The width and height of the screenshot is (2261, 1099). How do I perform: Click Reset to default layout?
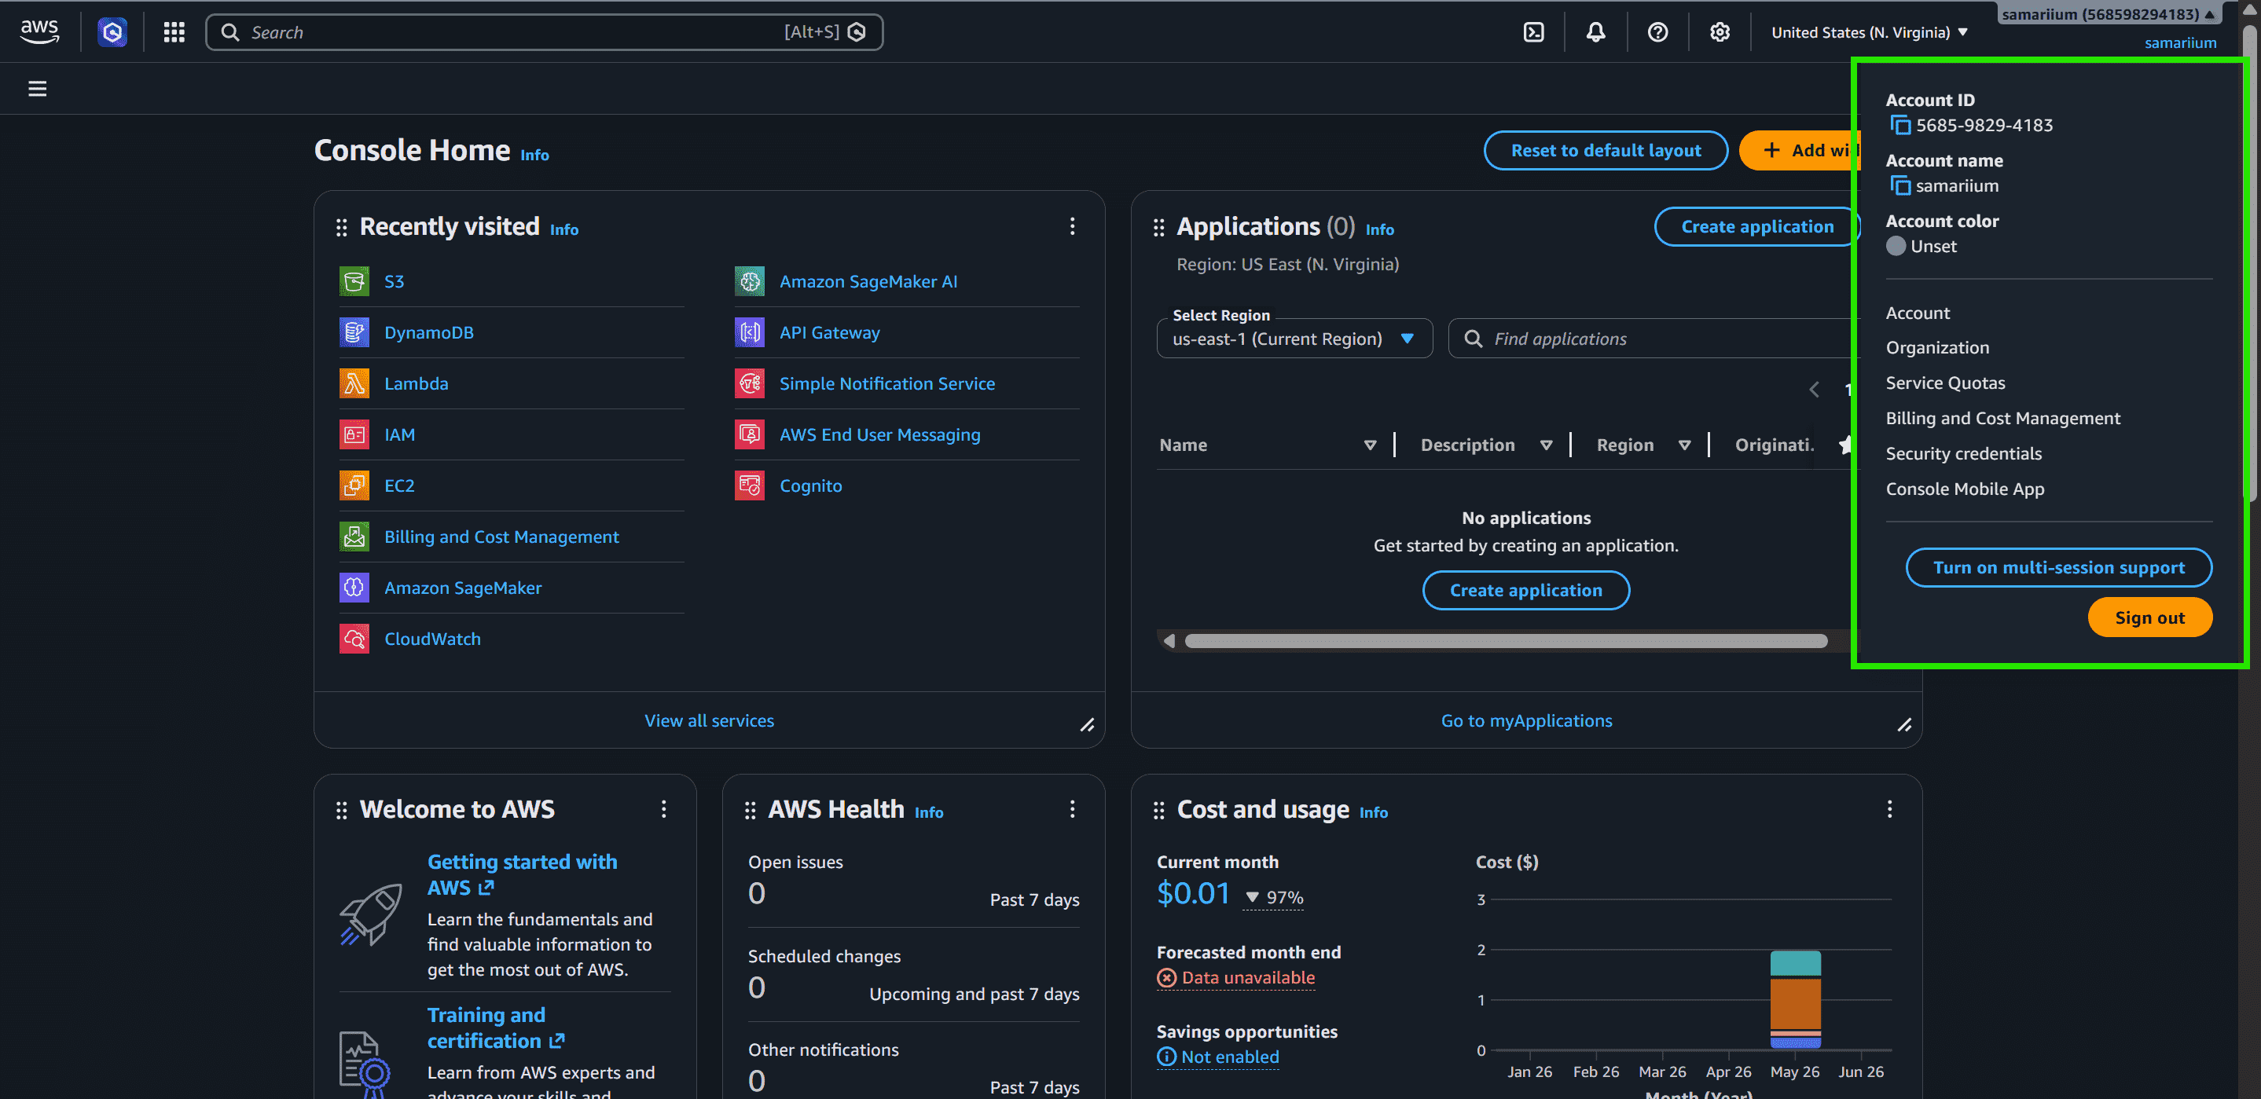tap(1606, 150)
